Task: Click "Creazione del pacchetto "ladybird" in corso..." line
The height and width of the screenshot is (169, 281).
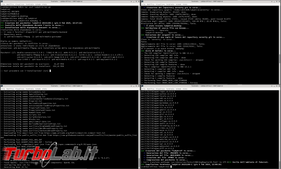Action: pyautogui.click(x=168, y=151)
